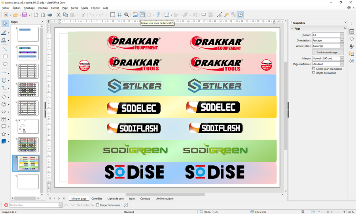Click the Save document icon
This screenshot has width=356, height=214.
point(24,15)
